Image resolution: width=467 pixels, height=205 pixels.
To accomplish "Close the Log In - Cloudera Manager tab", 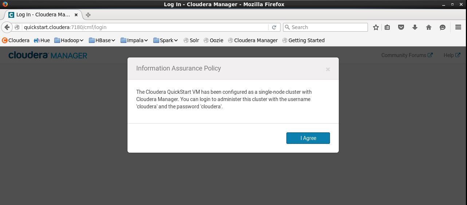I will pos(76,15).
